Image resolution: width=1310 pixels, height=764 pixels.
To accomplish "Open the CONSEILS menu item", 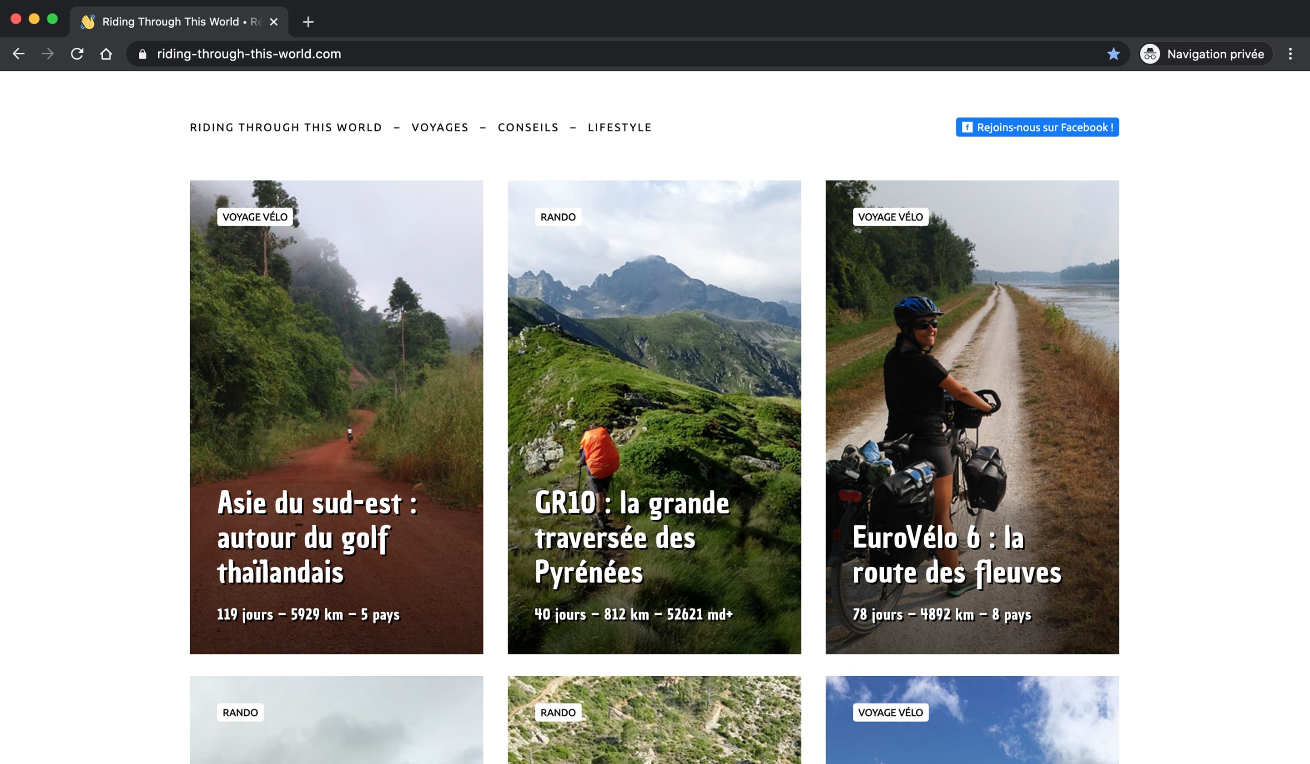I will 528,127.
